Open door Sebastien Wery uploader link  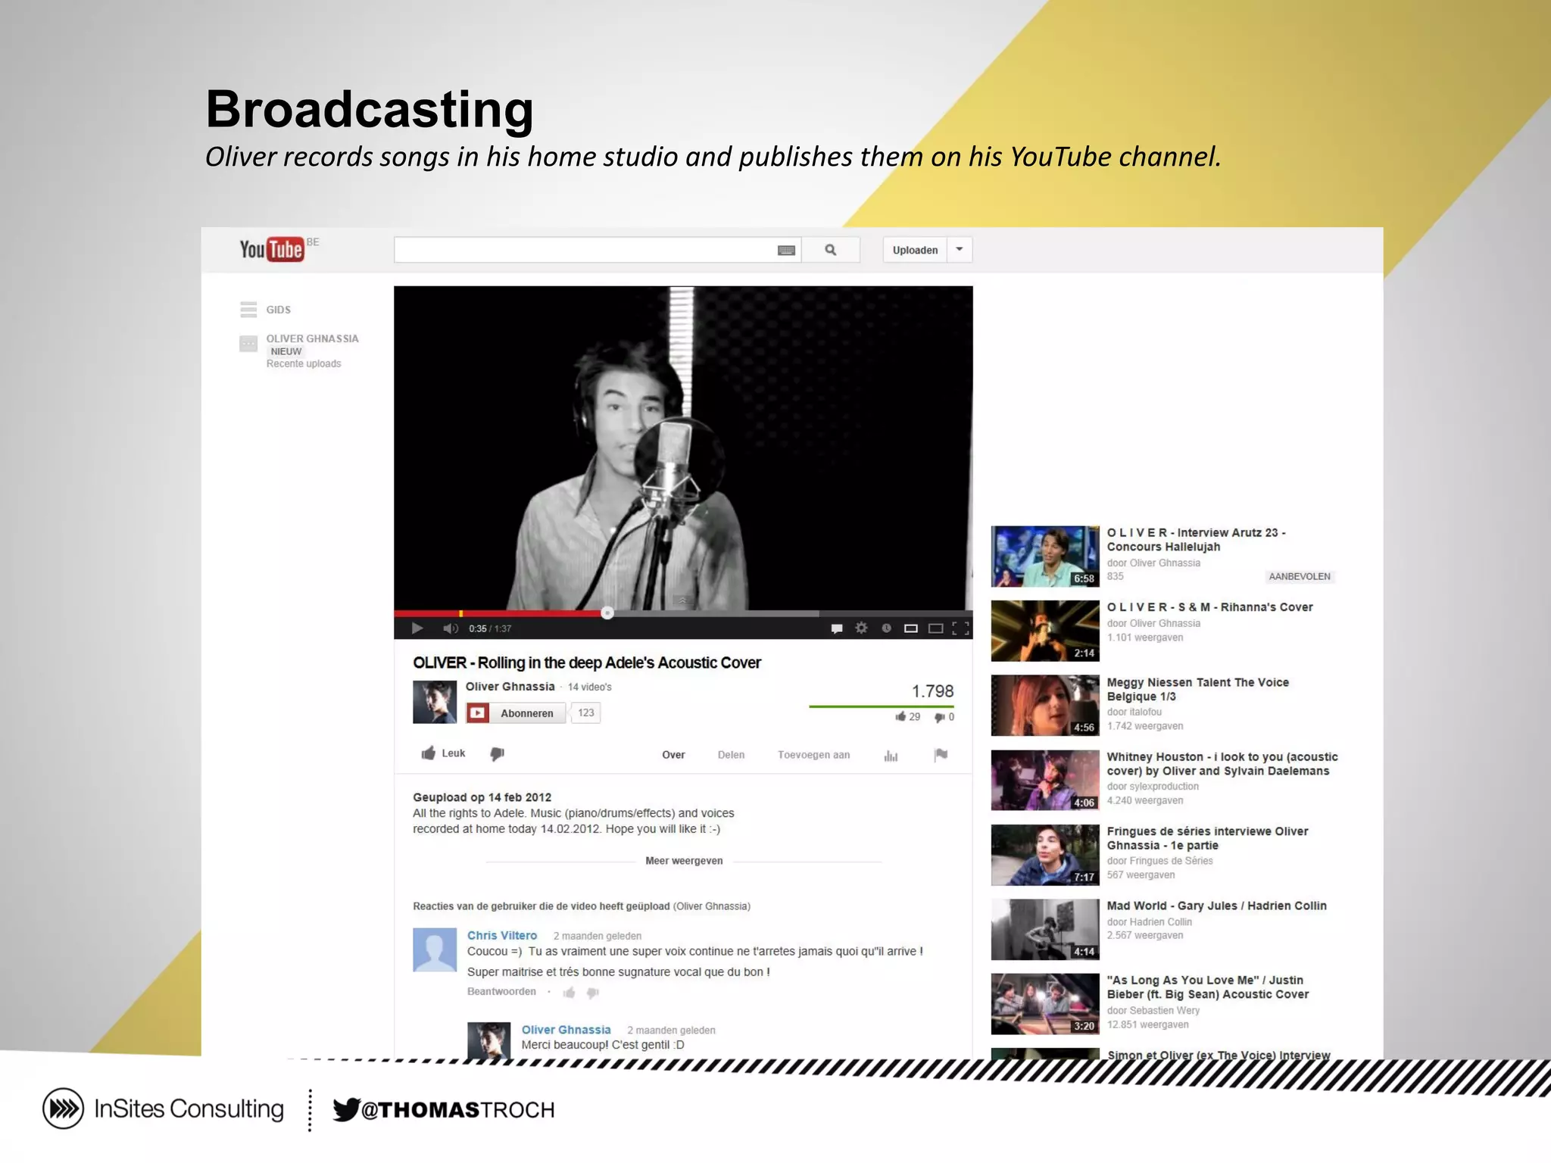click(x=1153, y=1011)
